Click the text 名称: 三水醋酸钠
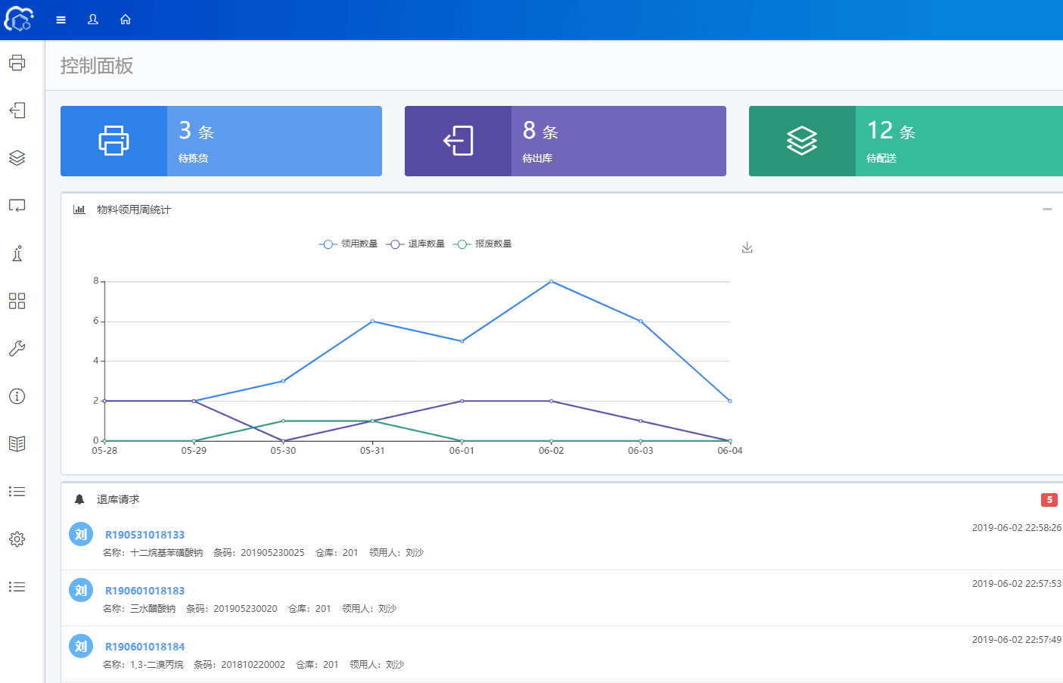The width and height of the screenshot is (1063, 683). [139, 609]
